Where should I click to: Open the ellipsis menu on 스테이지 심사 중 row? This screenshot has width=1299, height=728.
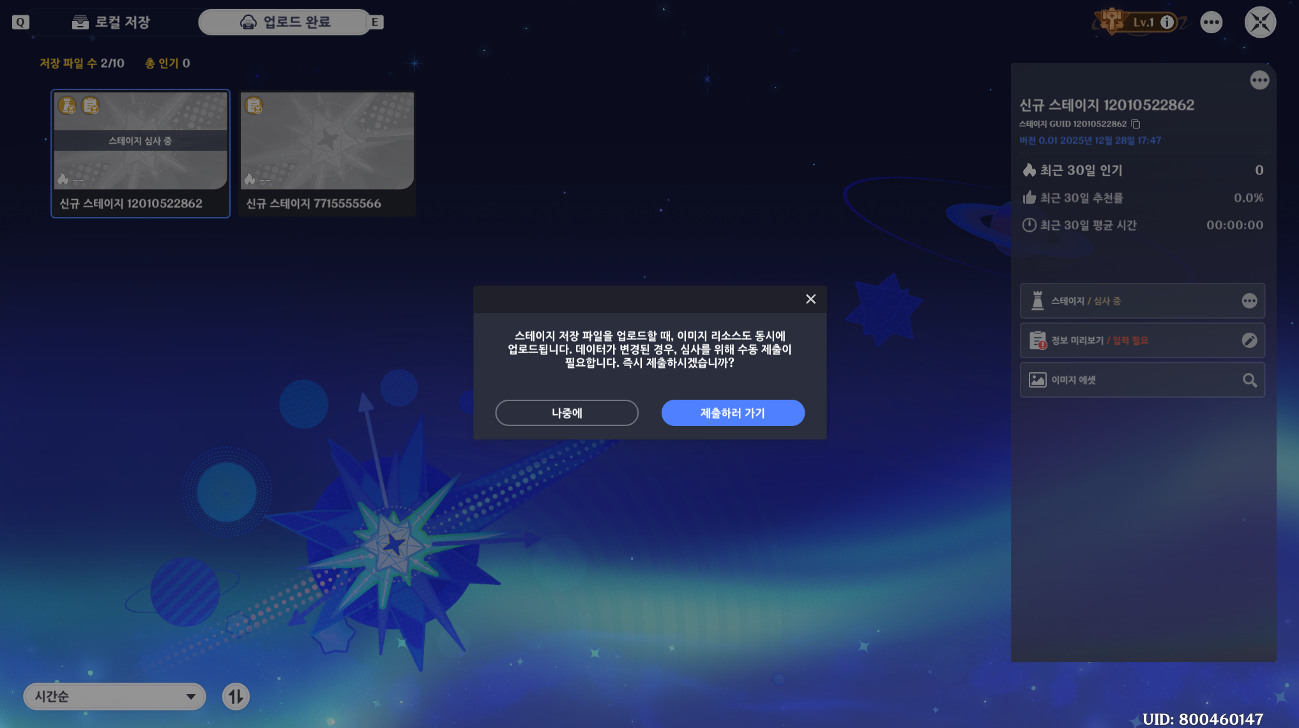coord(1249,301)
